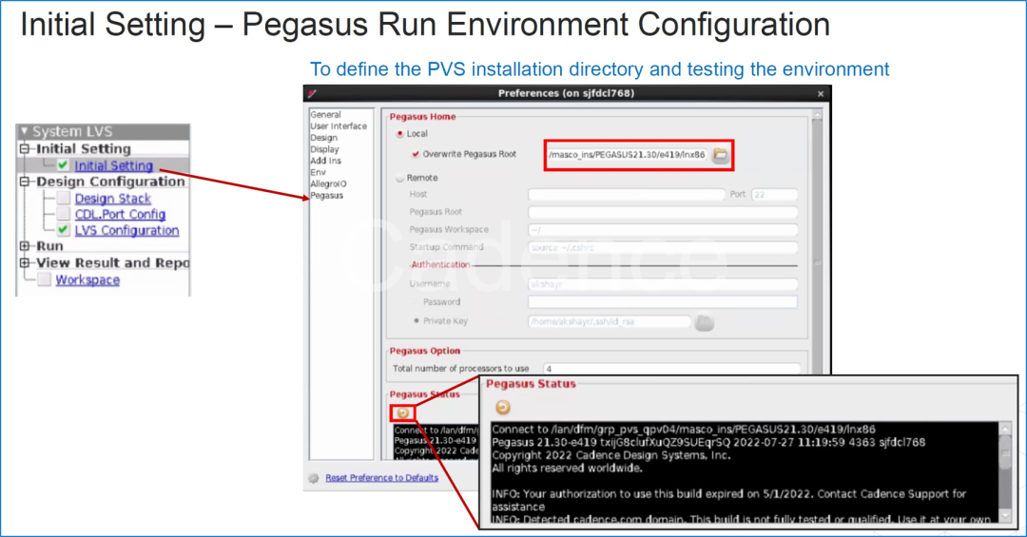Close the Preferences dialog with X button
This screenshot has height=537, width=1027.
(821, 93)
